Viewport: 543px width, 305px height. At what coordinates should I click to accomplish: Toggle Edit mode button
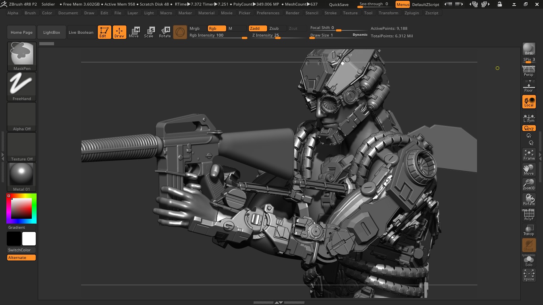(x=105, y=32)
